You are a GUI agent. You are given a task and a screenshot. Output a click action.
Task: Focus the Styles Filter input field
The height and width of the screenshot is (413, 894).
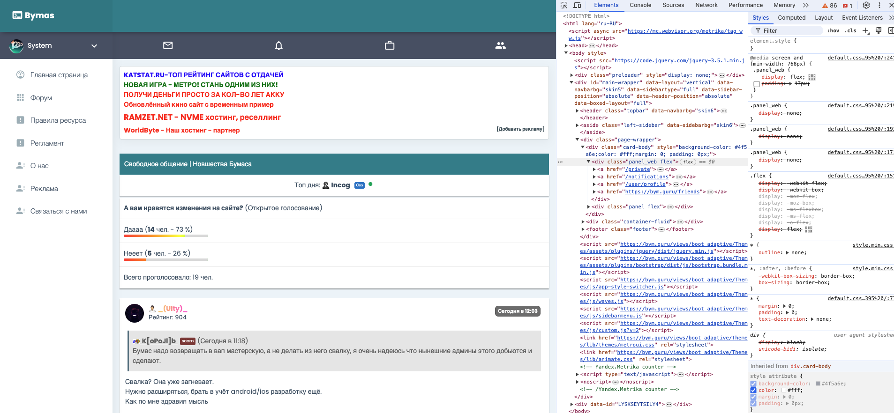click(792, 30)
